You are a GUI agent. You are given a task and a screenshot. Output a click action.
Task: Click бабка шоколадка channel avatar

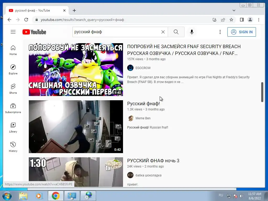[x=130, y=175]
